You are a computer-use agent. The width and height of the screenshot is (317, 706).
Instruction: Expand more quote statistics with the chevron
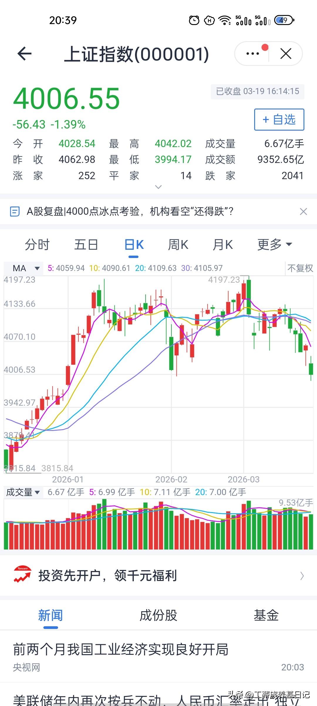pos(158,187)
